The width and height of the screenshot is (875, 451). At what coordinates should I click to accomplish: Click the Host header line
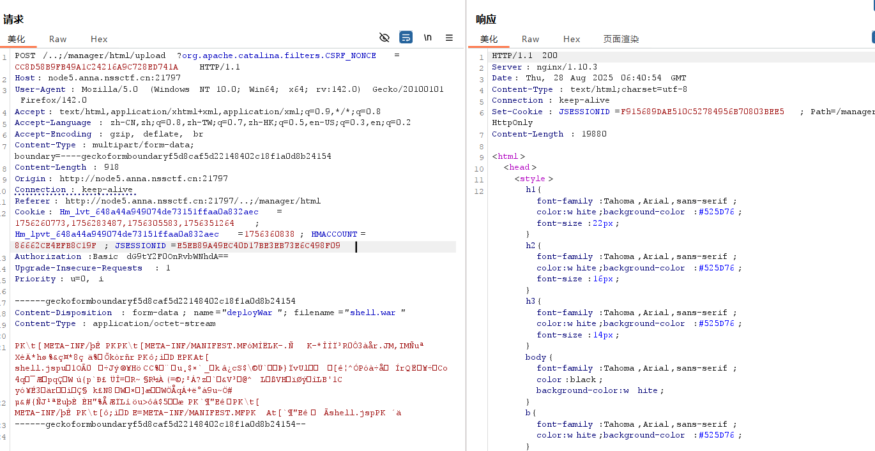click(x=98, y=78)
